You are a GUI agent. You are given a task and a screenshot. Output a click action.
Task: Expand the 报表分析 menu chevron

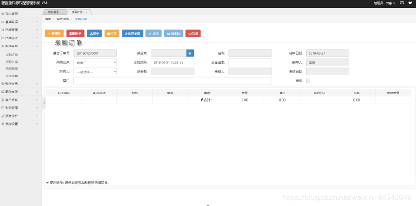(37, 116)
